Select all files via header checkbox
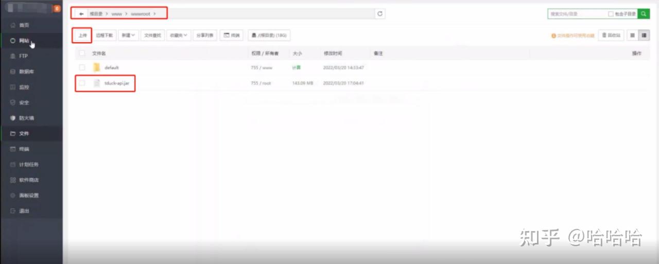 click(x=82, y=53)
